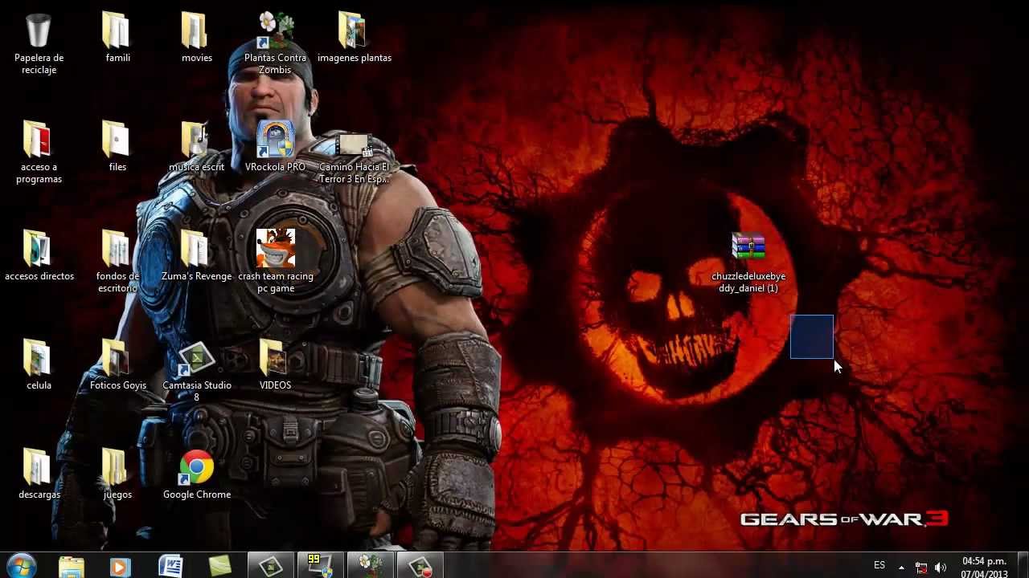Open Windows Explorer from taskbar
Viewport: 1029px width, 578px height.
(x=71, y=566)
